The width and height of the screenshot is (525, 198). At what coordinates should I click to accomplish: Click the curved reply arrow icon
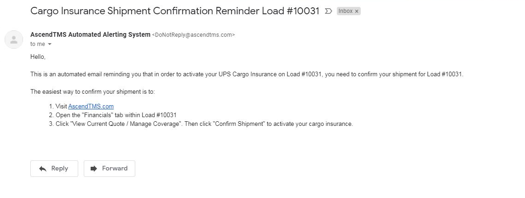(43, 169)
